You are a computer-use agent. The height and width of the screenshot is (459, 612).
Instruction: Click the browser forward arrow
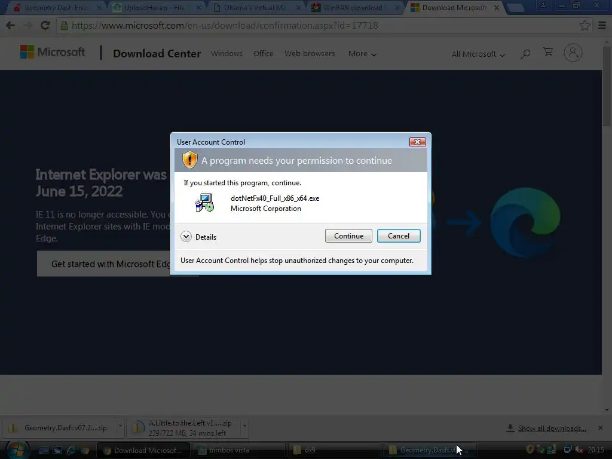27,25
